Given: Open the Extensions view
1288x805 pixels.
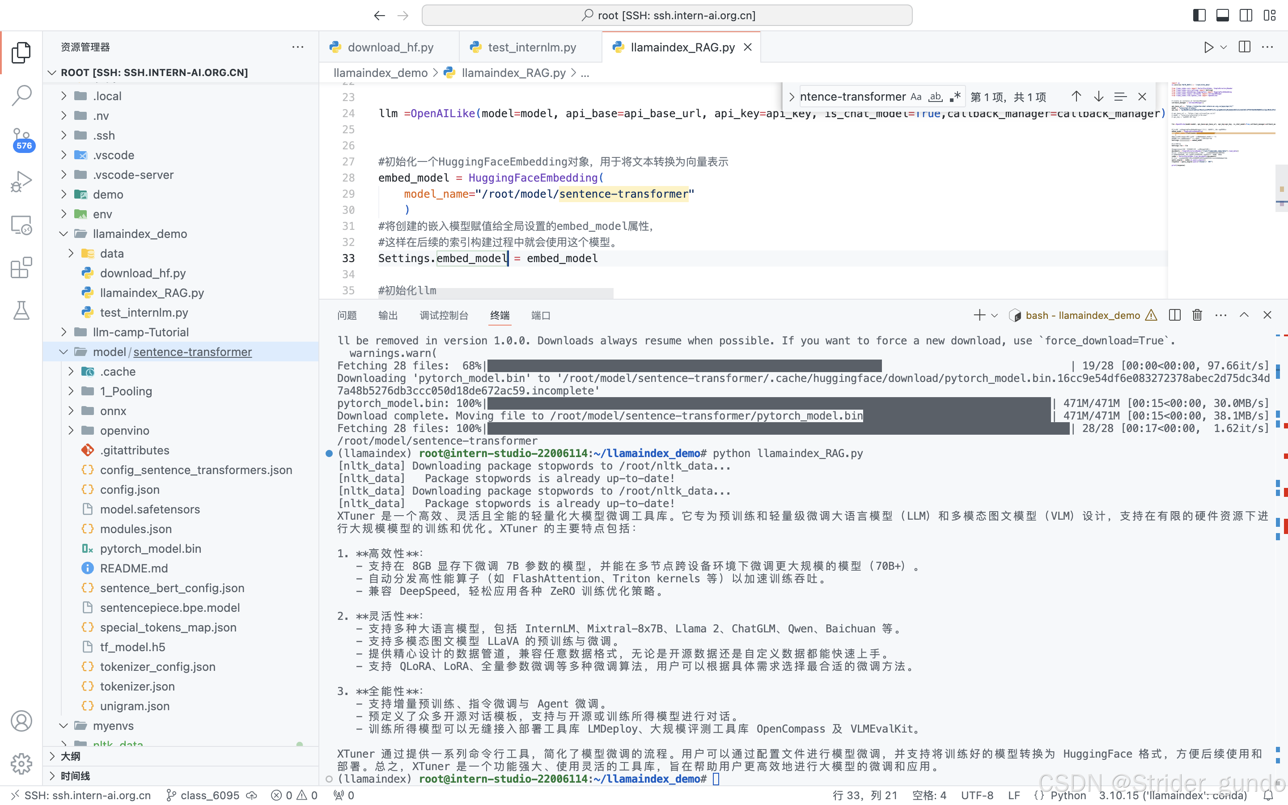Looking at the screenshot, I should click(21, 268).
